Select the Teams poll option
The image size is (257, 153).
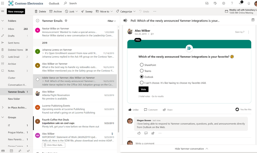(141, 71)
